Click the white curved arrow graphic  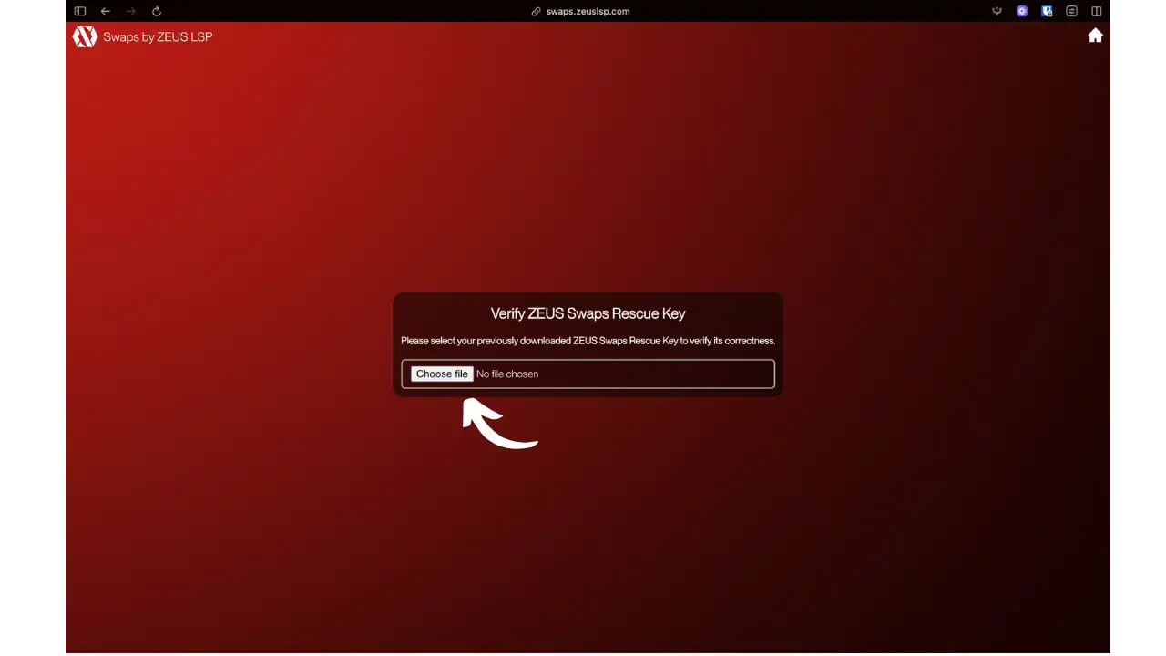coord(496,426)
